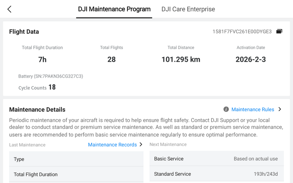This screenshot has width=293, height=183.
Task: Select the Next Maintenance label
Action: pos(168,144)
